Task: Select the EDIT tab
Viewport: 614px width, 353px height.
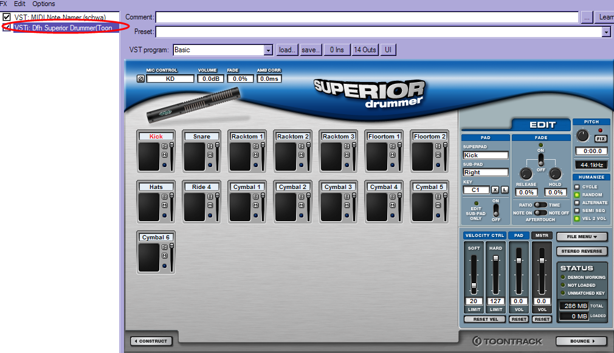Action: (x=542, y=125)
